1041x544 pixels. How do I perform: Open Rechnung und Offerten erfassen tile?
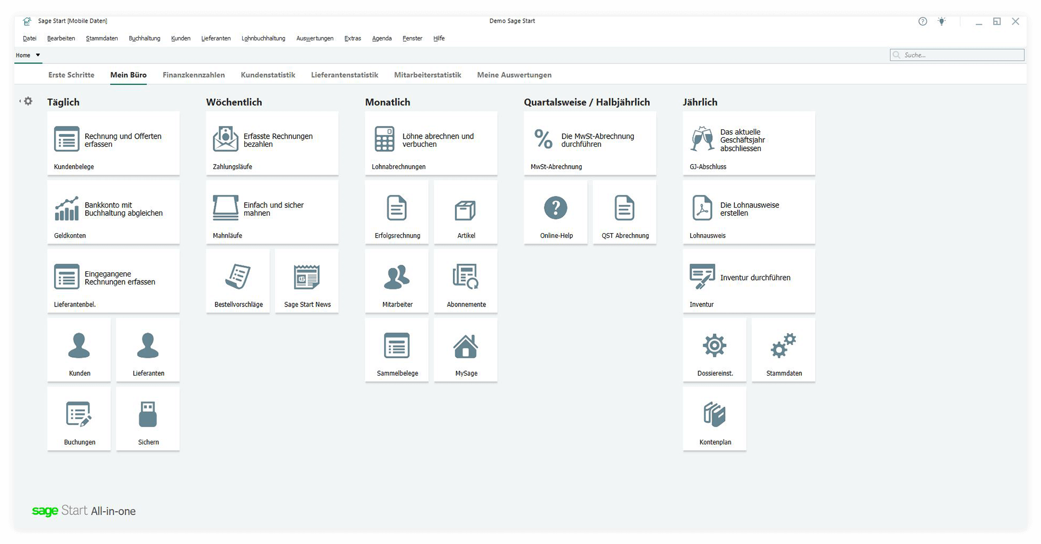tap(113, 143)
